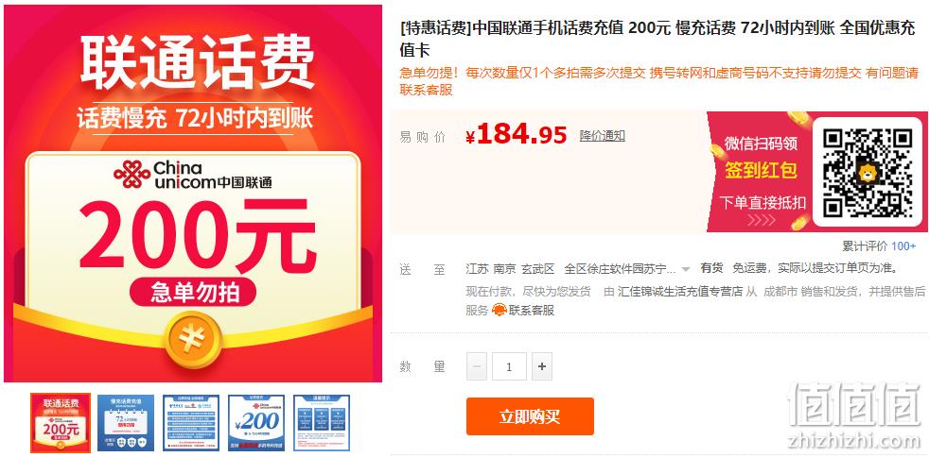Click the 累计评价 100+ reviews link

click(x=879, y=245)
